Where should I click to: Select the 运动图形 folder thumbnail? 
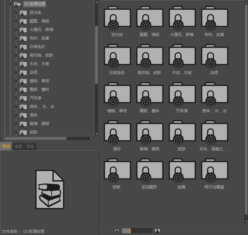[150, 170]
